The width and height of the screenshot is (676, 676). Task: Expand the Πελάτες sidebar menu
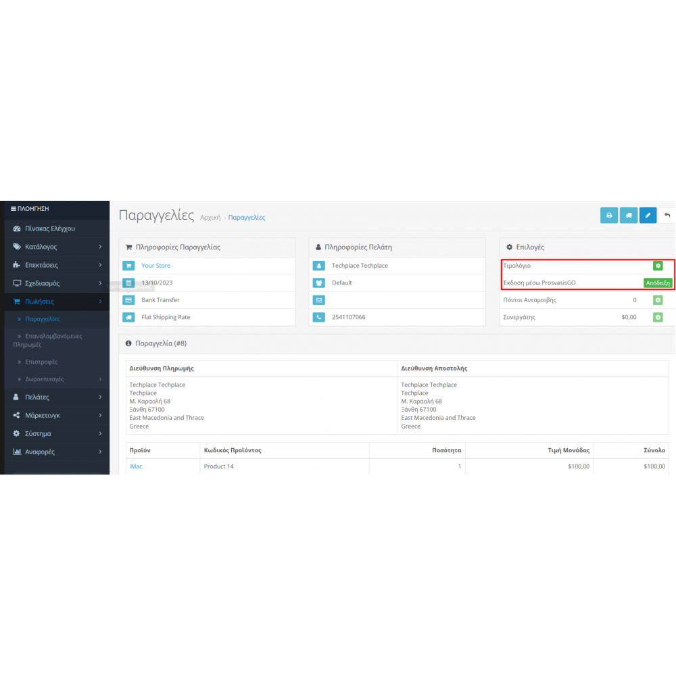57,397
